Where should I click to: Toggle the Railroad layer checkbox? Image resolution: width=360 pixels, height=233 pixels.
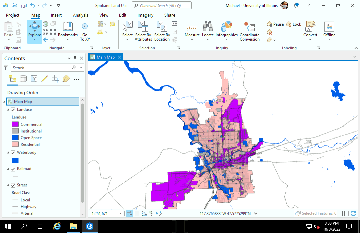pyautogui.click(x=13, y=169)
